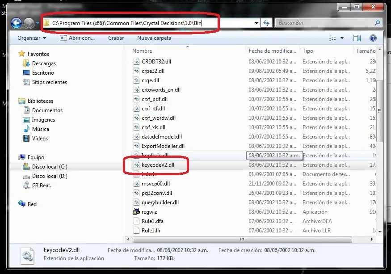Click the crpe32.dll file icon
391x274 pixels.
(136, 71)
